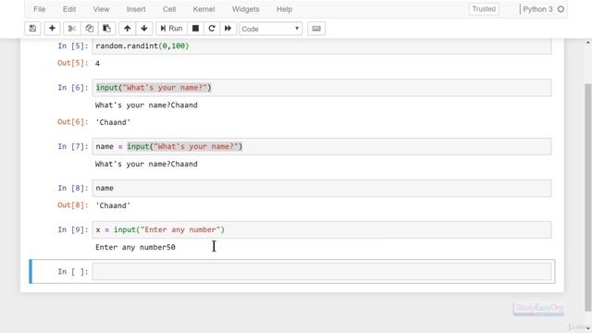Restart and rerun all with the fast-forward icon
592x333 pixels.
pyautogui.click(x=228, y=29)
